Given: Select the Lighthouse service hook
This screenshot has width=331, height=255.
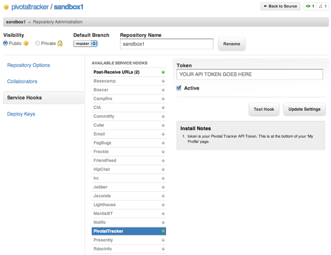Looking at the screenshot, I should coord(129,205).
